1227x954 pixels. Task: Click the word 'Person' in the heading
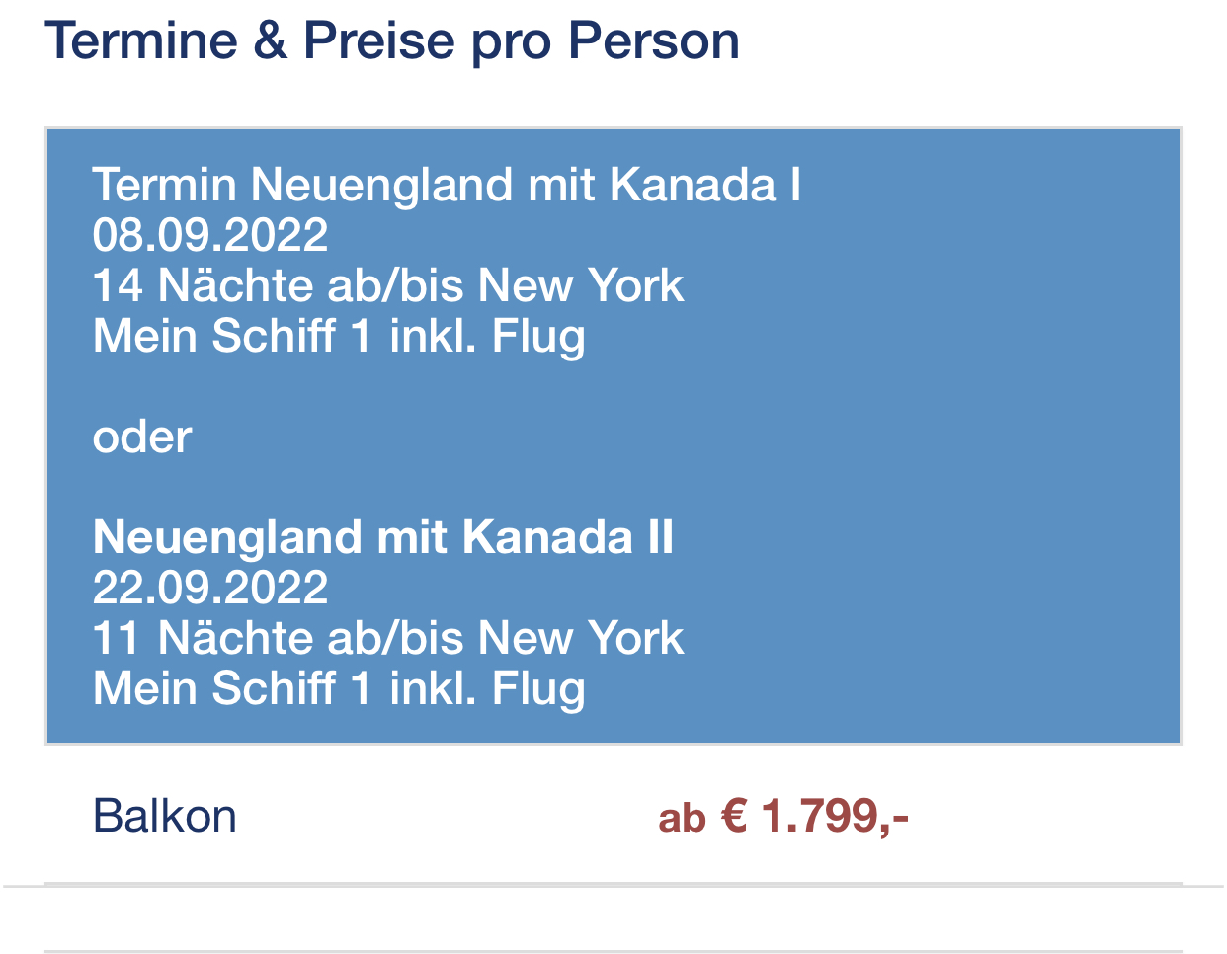pyautogui.click(x=654, y=41)
